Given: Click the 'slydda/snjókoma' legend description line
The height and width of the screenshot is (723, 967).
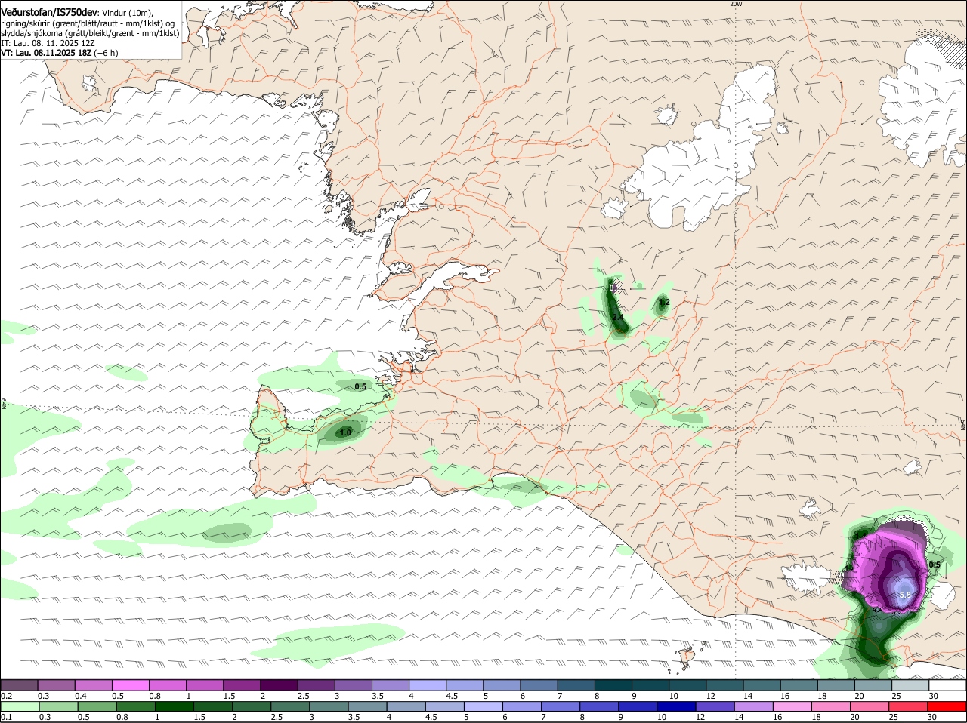Looking at the screenshot, I should click(90, 33).
